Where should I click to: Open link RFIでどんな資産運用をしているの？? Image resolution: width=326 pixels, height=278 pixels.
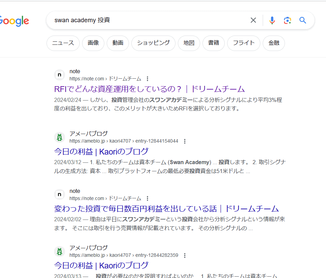149,89
